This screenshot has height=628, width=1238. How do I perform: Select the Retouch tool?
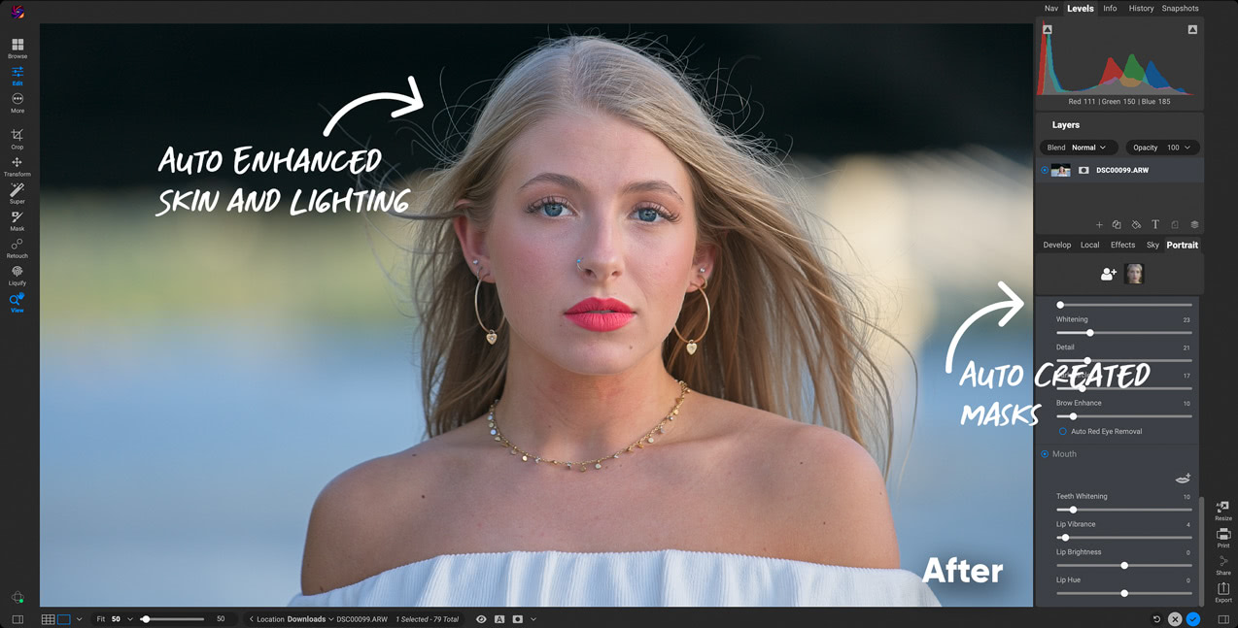tap(17, 248)
